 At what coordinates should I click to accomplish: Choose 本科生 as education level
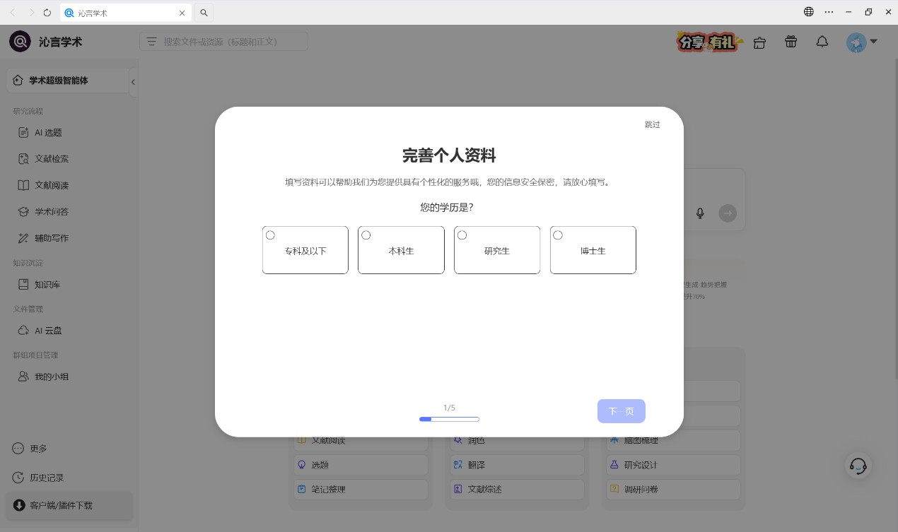click(401, 250)
